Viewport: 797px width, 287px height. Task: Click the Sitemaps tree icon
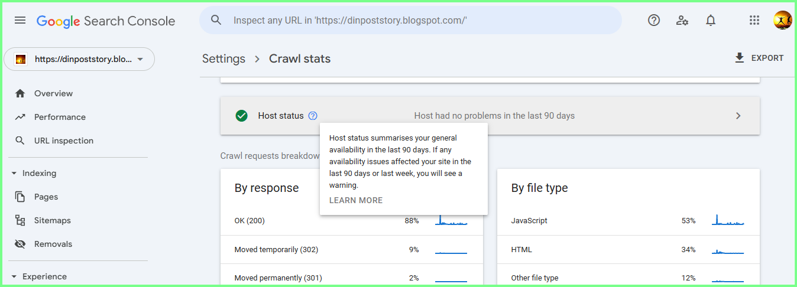(20, 220)
